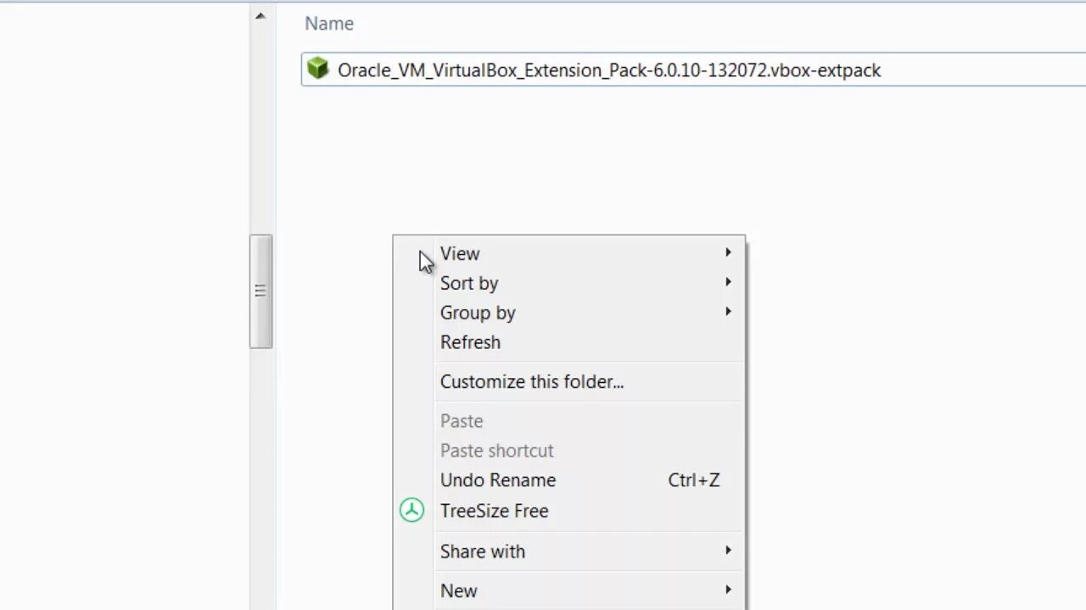This screenshot has width=1086, height=610.
Task: Expand the arrow next to Sort by
Action: [x=728, y=282]
